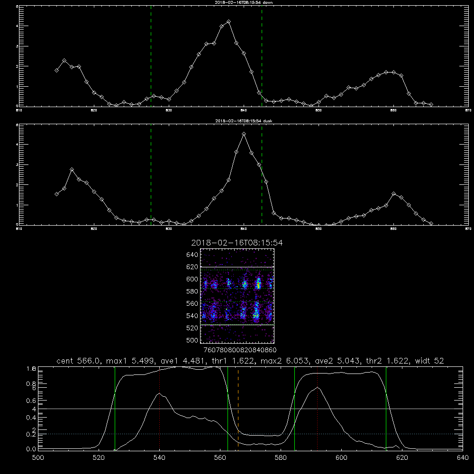Click the "thr2 1.622" value

coord(387,361)
